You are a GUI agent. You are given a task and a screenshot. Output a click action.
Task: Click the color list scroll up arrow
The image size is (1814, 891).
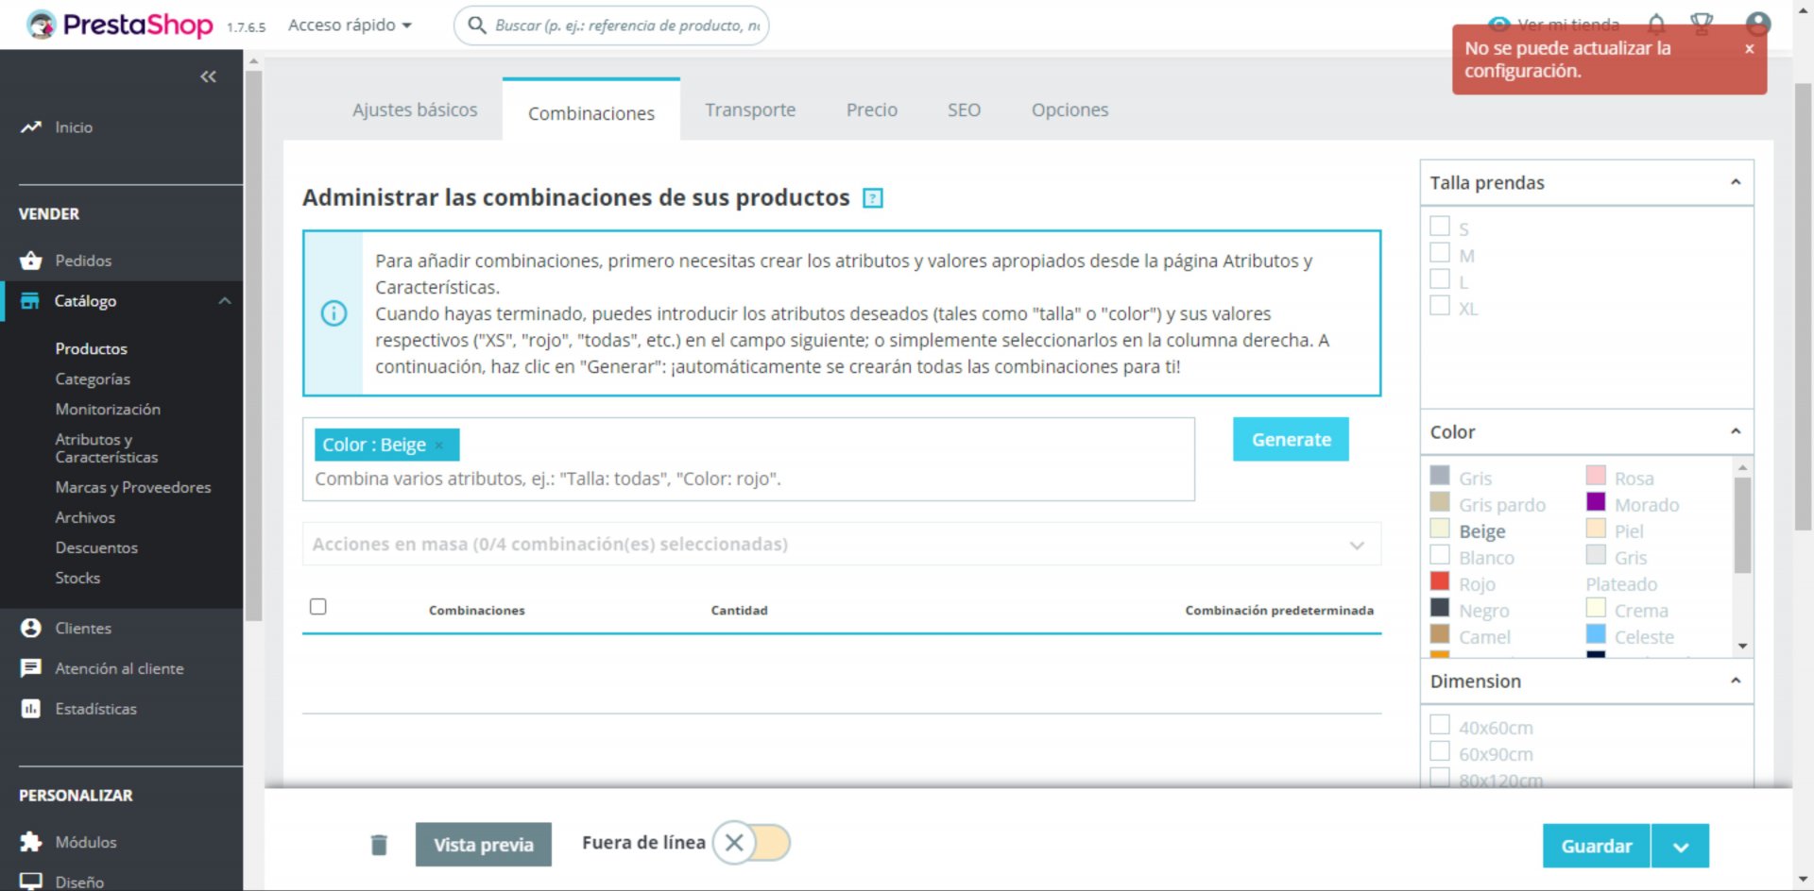pyautogui.click(x=1742, y=467)
